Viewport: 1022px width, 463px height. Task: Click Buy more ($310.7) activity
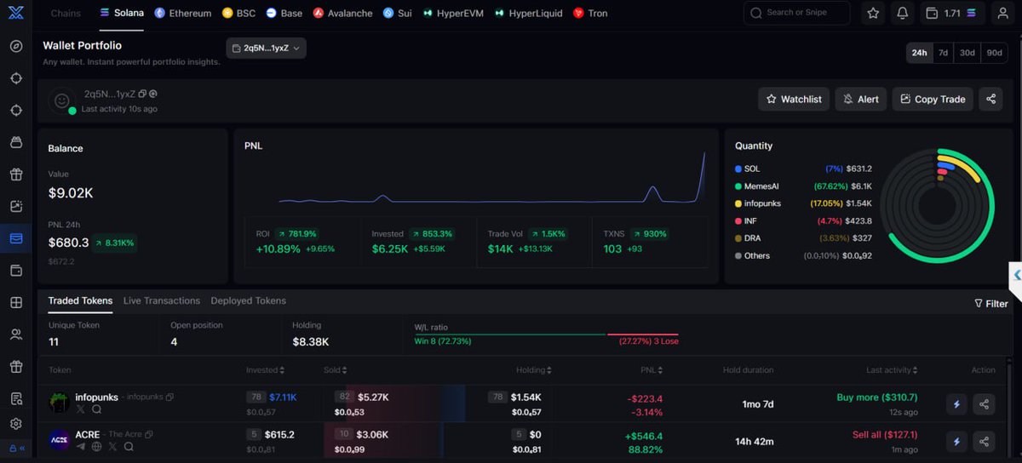877,397
